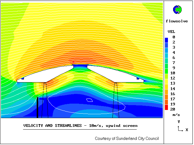Select the dark blue swatch at legend top
Image resolution: width=194 pixels, height=145 pixels.
pos(166,40)
